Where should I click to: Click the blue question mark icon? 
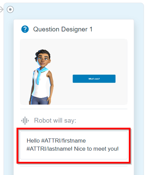point(25,29)
